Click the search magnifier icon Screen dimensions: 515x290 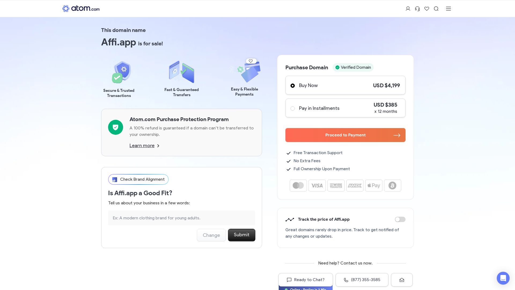[x=436, y=9]
